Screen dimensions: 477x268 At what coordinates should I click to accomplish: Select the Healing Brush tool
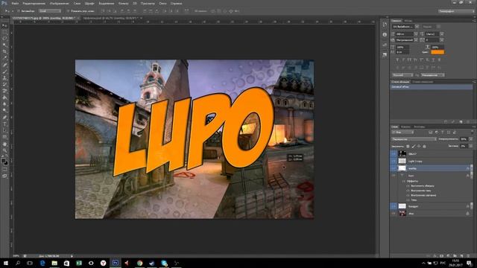[x=4, y=65]
